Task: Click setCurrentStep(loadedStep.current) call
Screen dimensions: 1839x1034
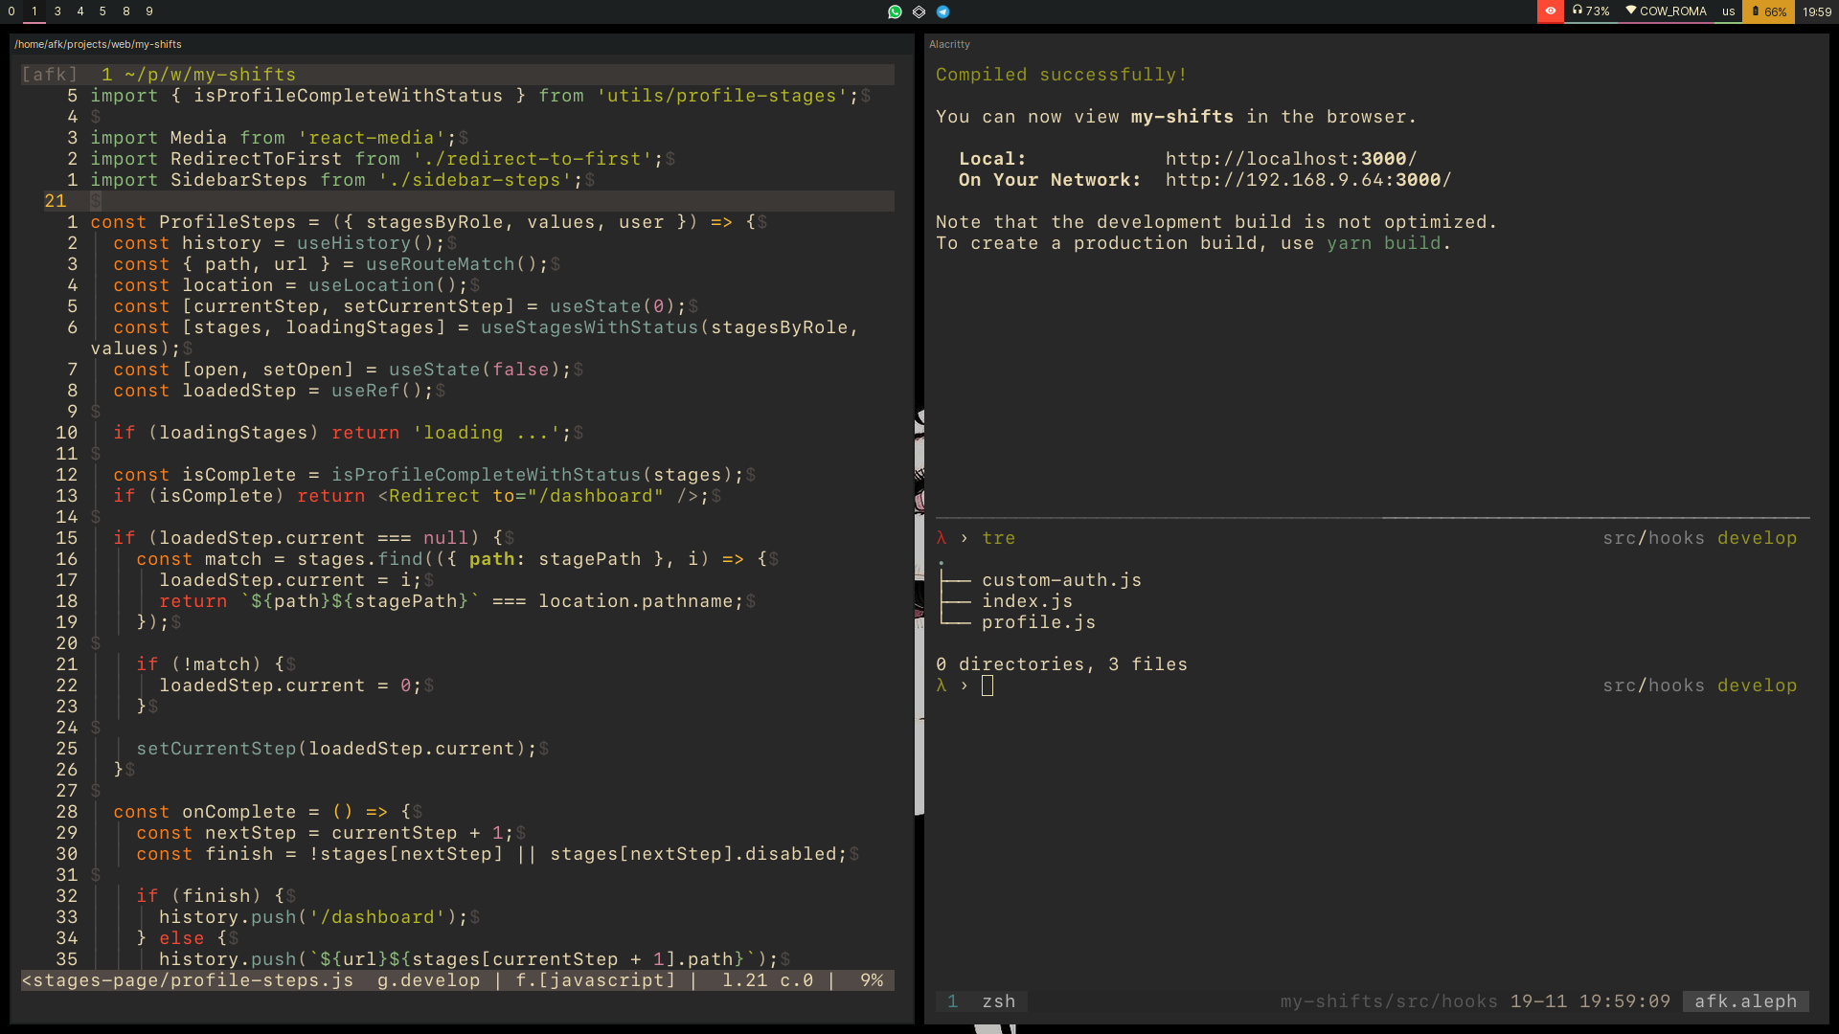Action: pos(330,749)
